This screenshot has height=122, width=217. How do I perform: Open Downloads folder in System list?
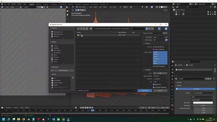pyautogui.click(x=57, y=53)
